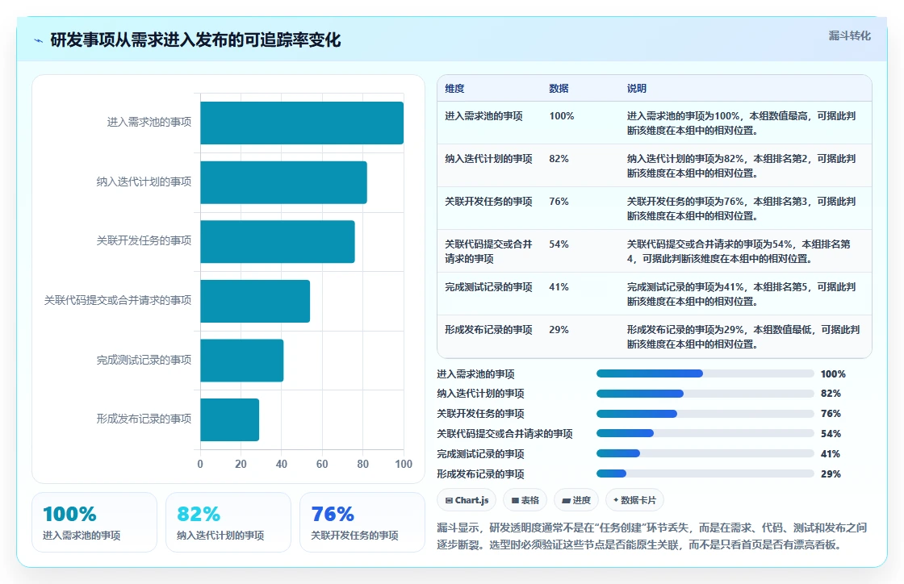Click the 76% value in the table

(x=559, y=201)
